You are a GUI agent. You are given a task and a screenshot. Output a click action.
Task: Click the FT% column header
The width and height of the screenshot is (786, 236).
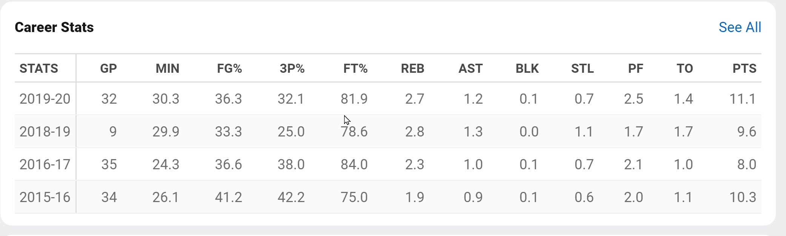click(355, 68)
